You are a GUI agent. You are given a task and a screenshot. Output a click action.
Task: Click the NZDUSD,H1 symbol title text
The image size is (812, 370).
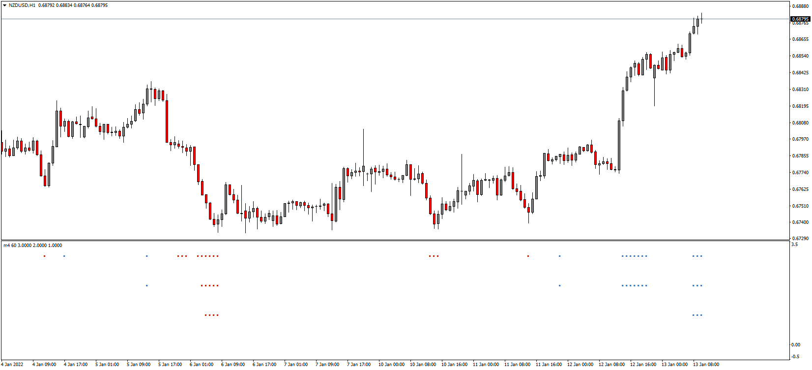tap(22, 5)
